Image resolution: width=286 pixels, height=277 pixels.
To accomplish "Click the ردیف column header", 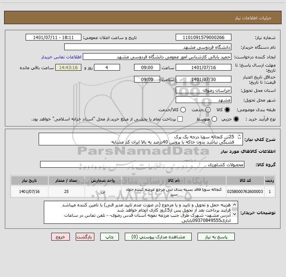I will 270,180.
